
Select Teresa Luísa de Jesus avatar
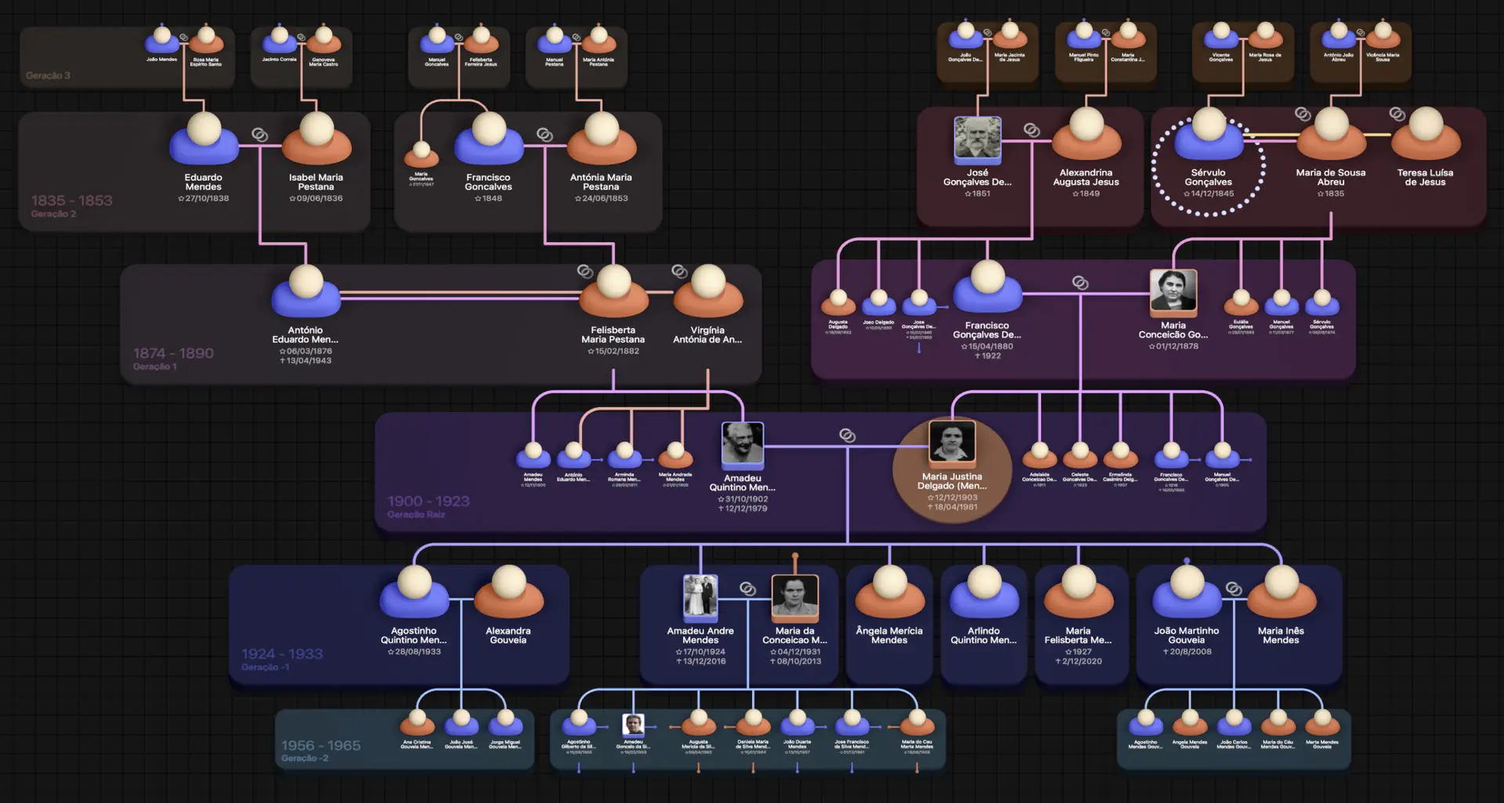(x=1425, y=135)
